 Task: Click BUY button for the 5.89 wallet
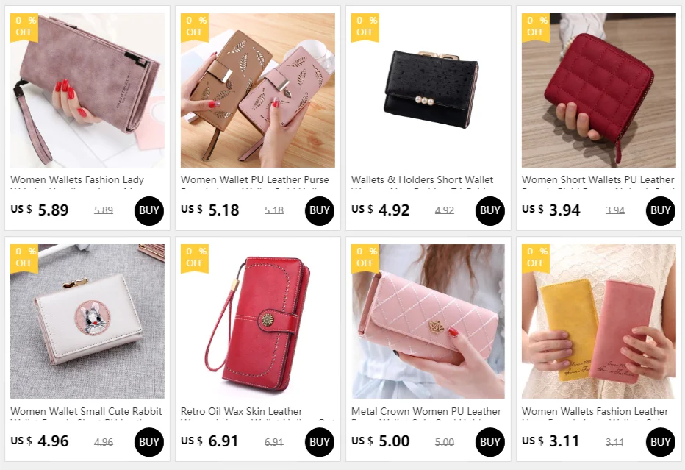[149, 211]
